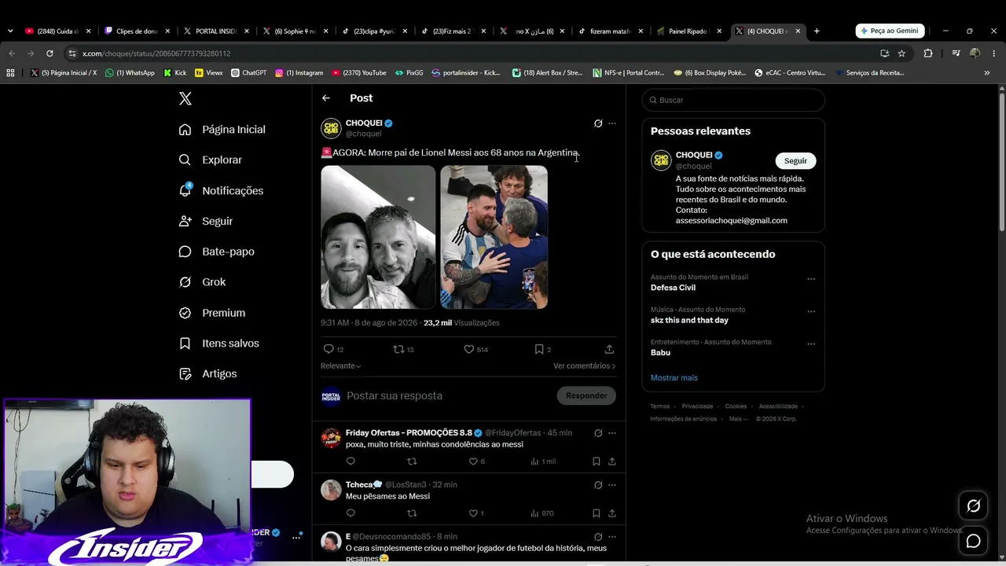
Task: Click the browser address bar
Action: click(472, 53)
